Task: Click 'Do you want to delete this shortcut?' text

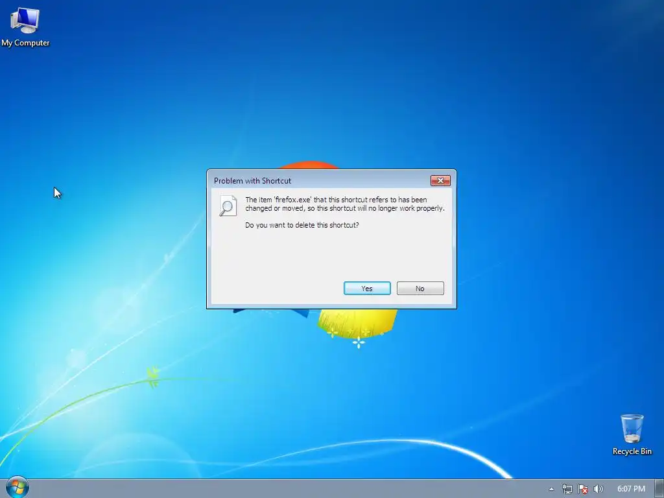Action: 302,225
